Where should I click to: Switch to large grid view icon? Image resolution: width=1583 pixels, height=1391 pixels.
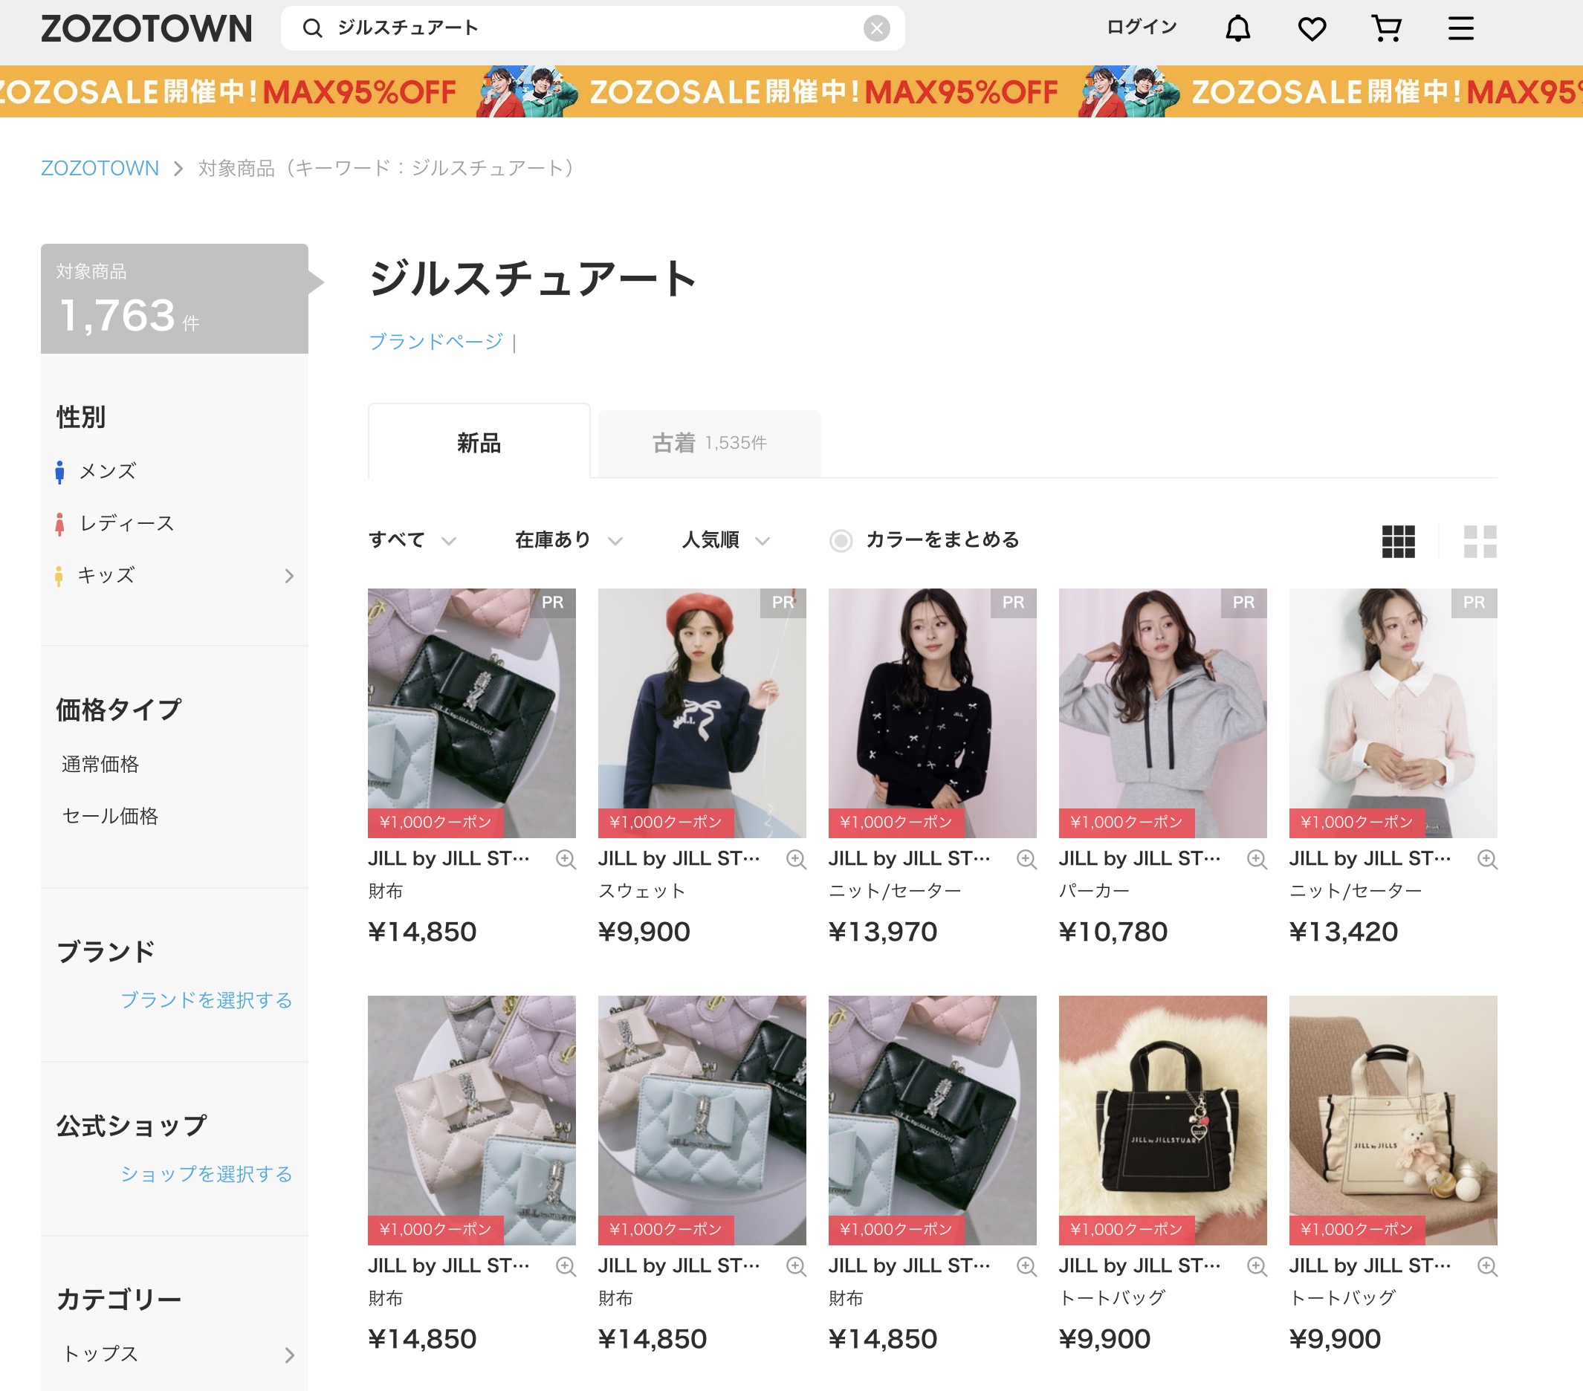pos(1479,542)
